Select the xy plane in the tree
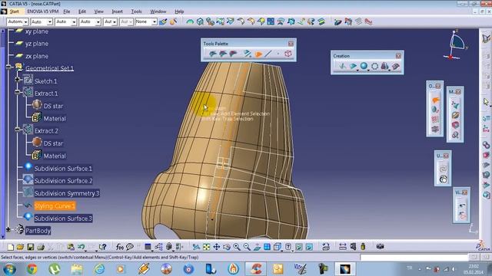Viewport: 492px width, 276px height. pos(37,31)
